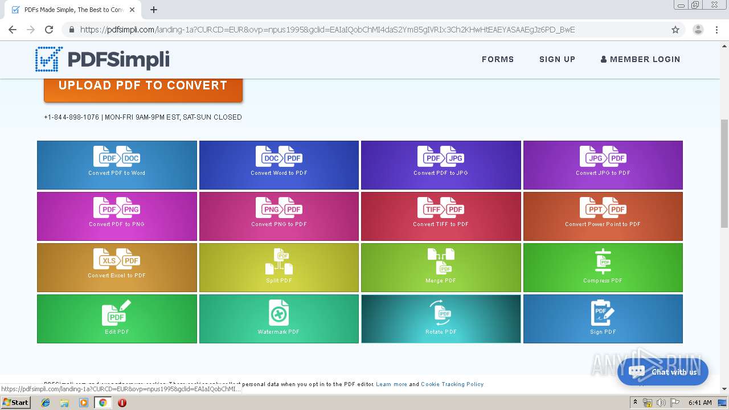Select the Sign PDF tool
Screen dimensions: 729x410
(603, 319)
